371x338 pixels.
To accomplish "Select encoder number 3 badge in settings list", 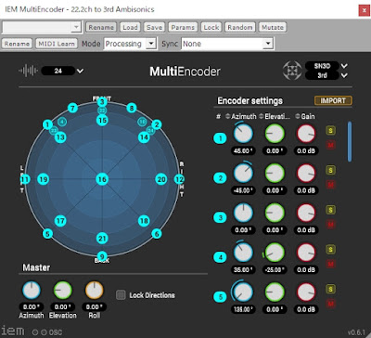I will 221,217.
